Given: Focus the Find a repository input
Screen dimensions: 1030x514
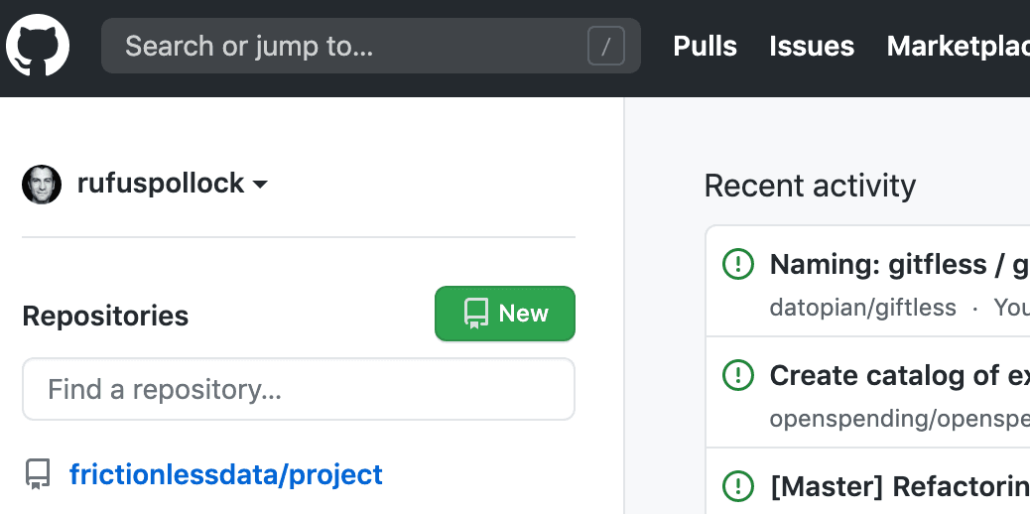Looking at the screenshot, I should [299, 389].
